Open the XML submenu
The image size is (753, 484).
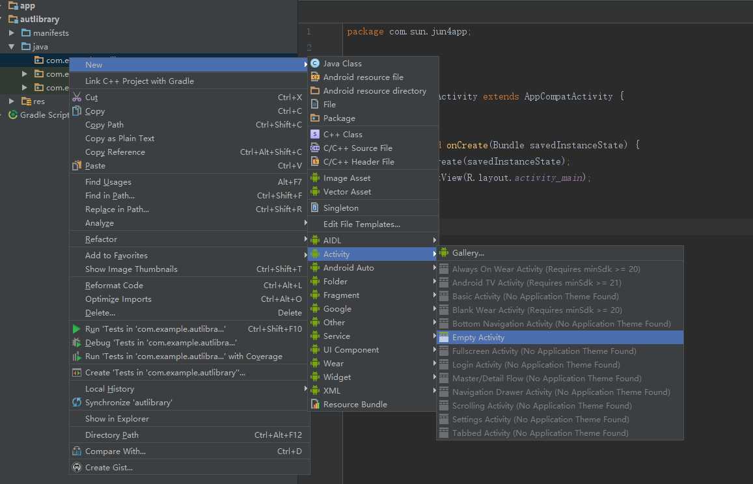coord(373,391)
